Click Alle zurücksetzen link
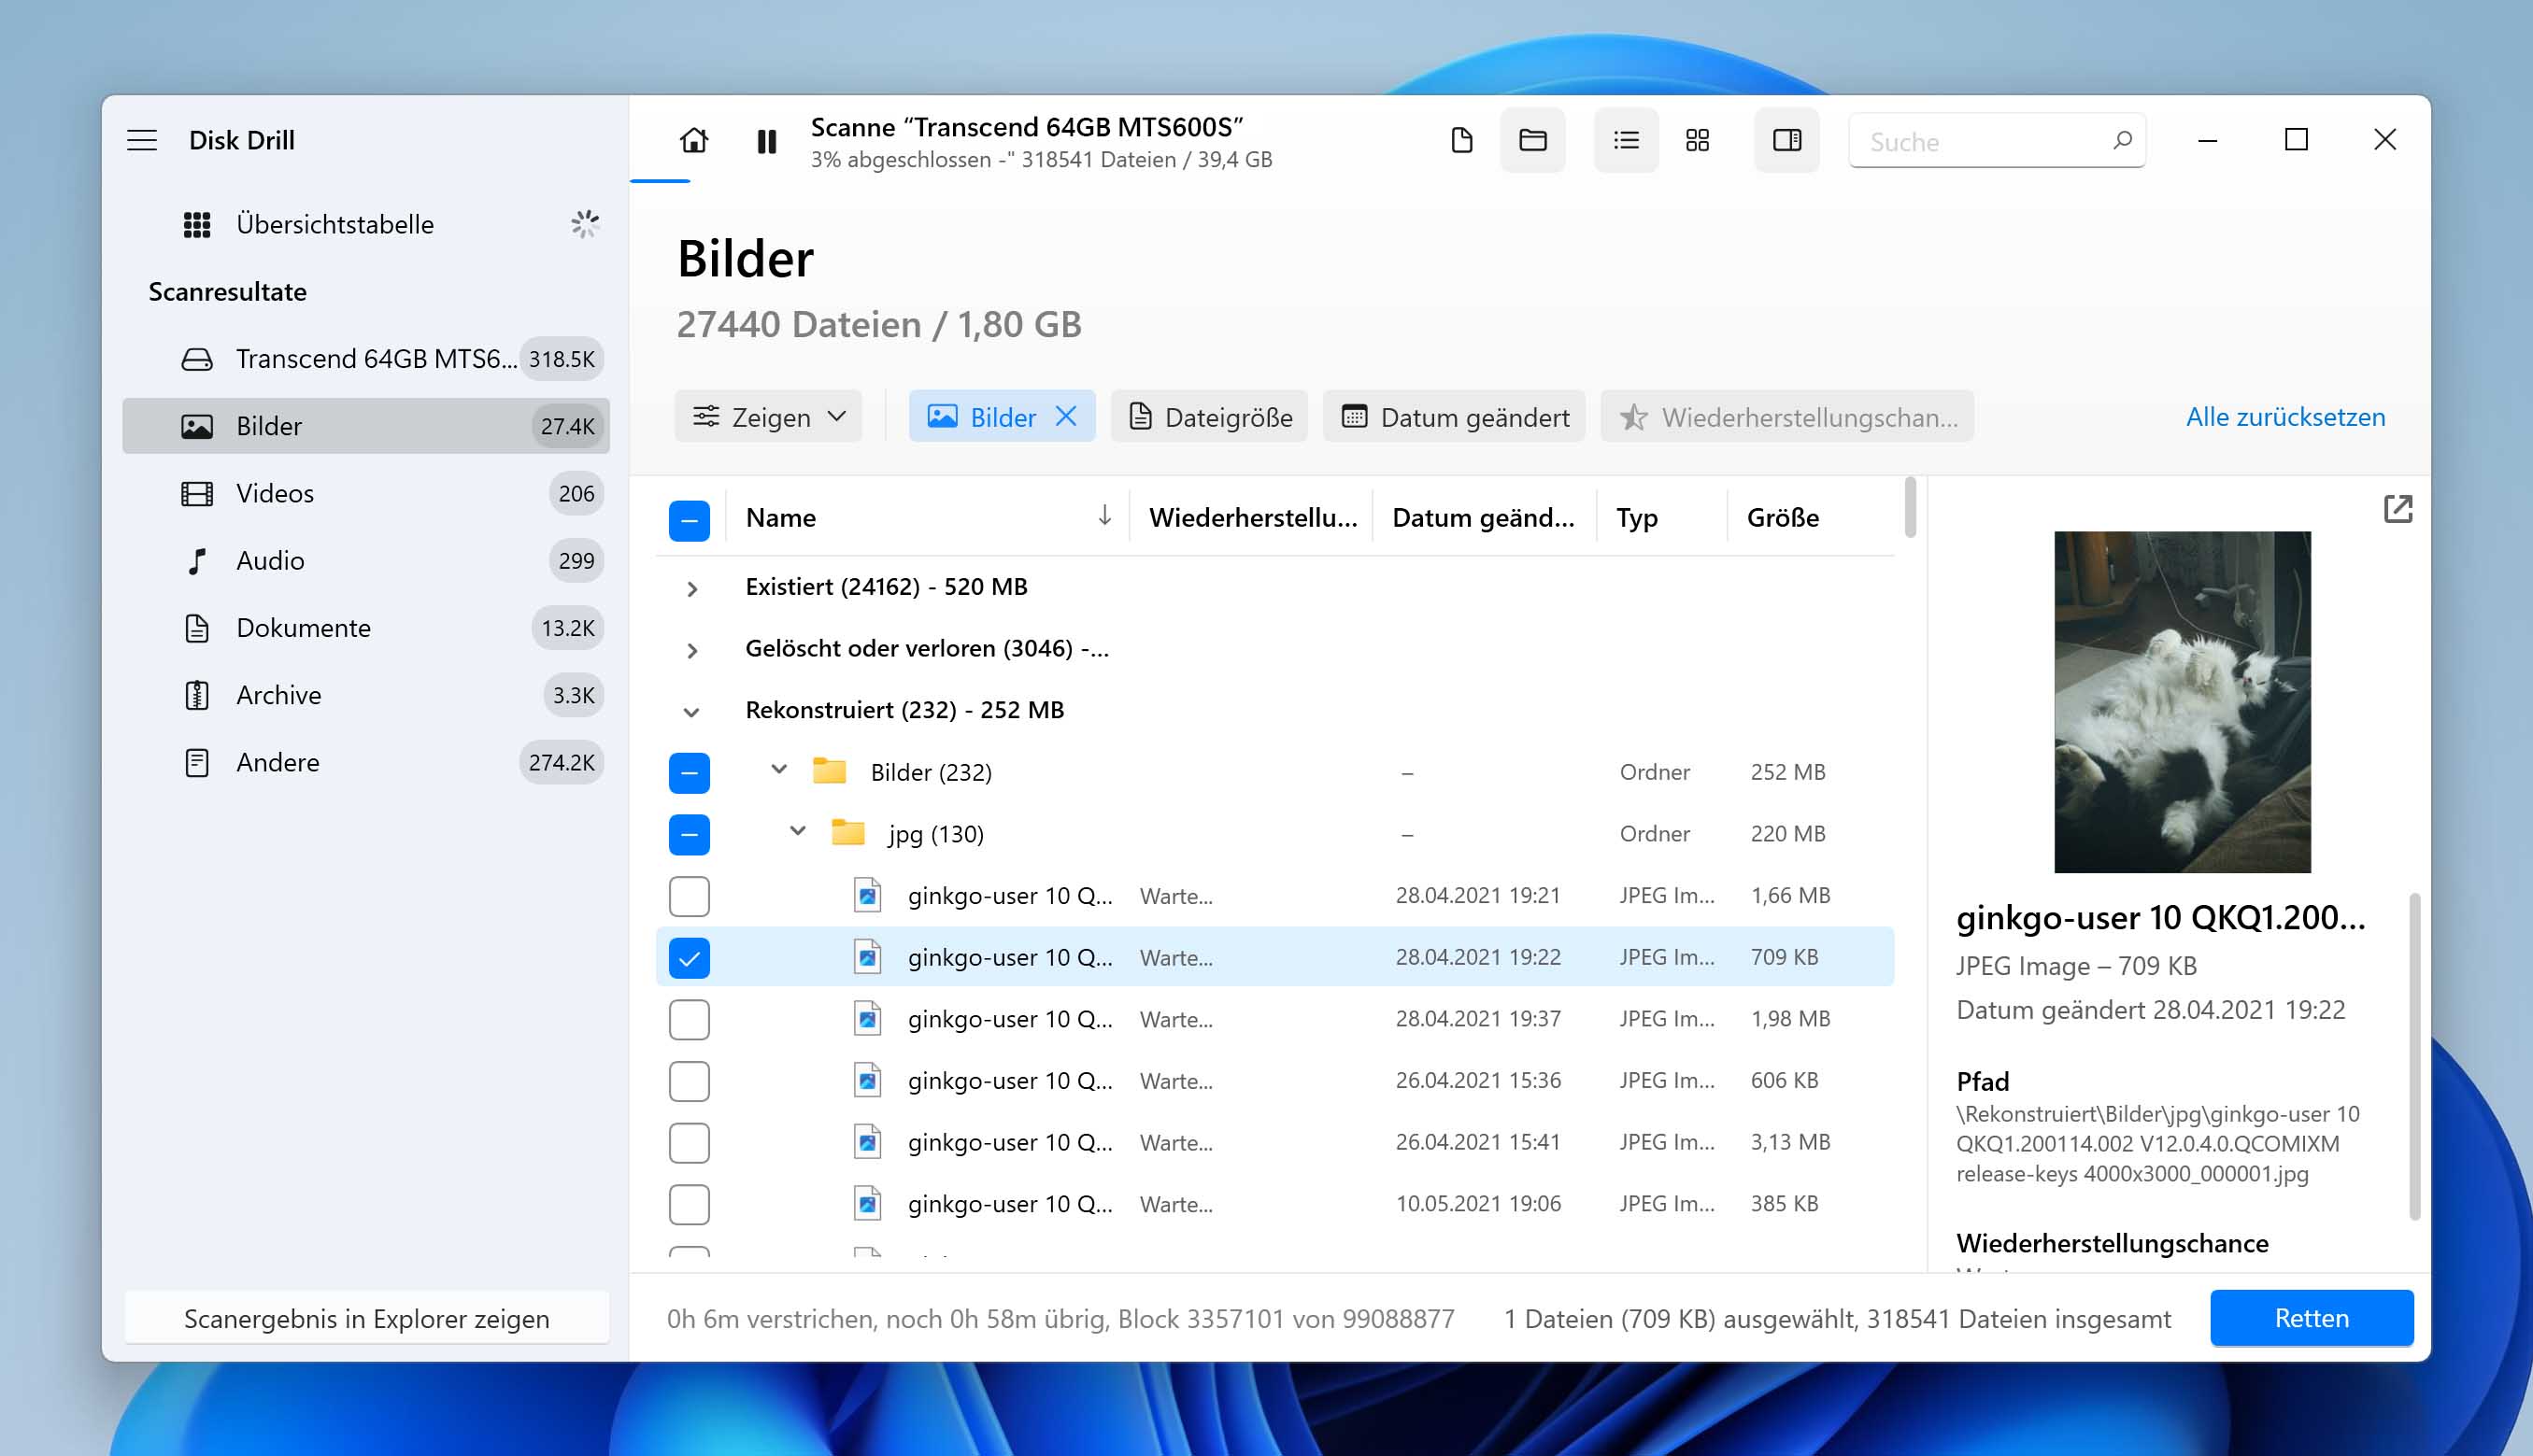Screen dimensions: 2533x1456 coord(2286,416)
